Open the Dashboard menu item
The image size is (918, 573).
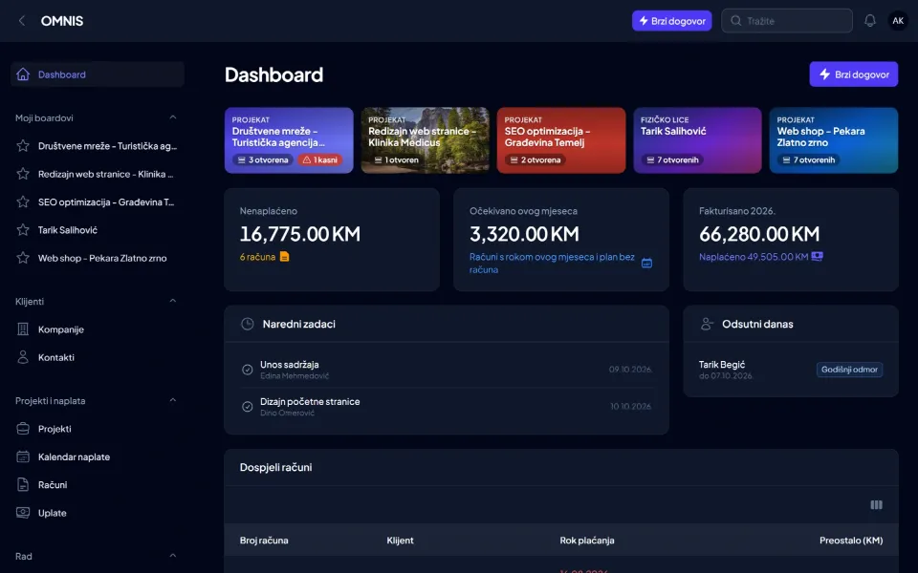[x=98, y=74]
